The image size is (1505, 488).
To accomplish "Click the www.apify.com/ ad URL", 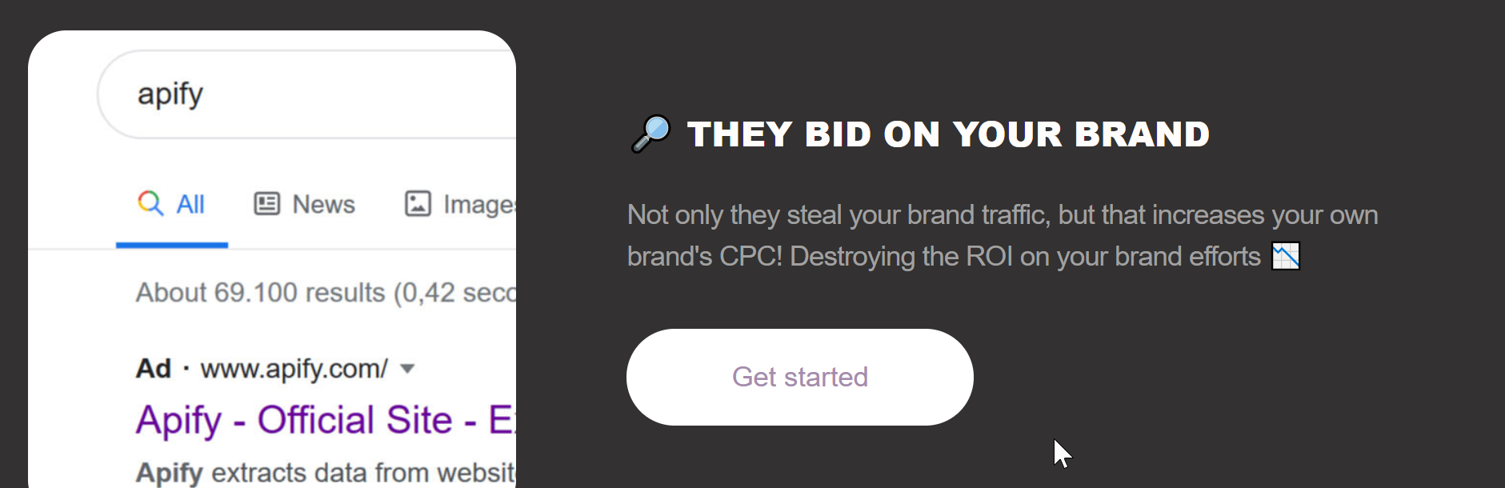I will pyautogui.click(x=294, y=369).
